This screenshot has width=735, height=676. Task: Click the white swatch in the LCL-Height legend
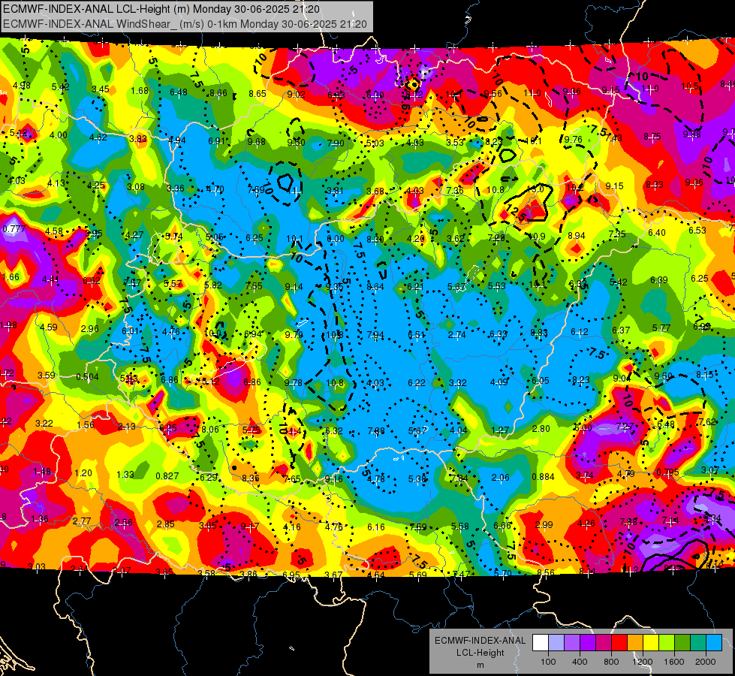(541, 643)
